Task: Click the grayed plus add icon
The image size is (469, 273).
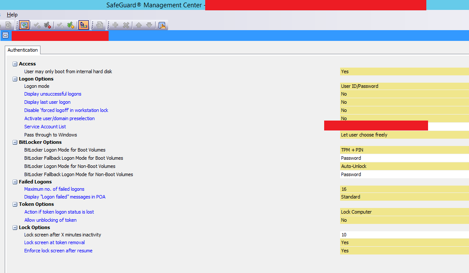Action: [116, 25]
